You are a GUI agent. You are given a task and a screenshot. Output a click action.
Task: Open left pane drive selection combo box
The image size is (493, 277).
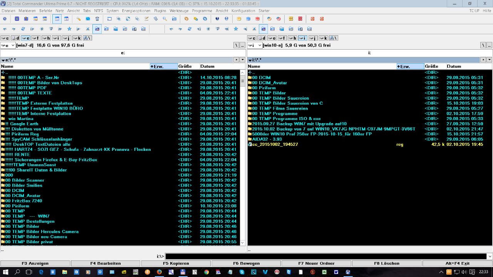point(8,45)
